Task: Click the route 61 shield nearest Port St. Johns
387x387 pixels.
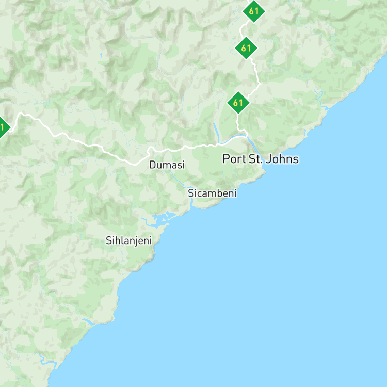Action: pyautogui.click(x=238, y=103)
